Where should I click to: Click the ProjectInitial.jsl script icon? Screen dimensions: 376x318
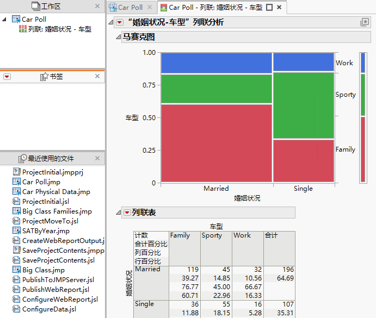click(x=16, y=201)
